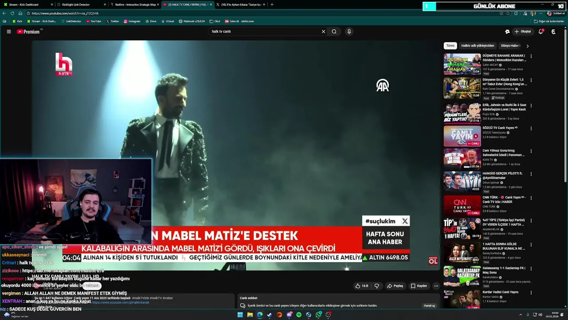Open the Instagram bookmark
Screen dimensions: 568x320
(x=132, y=21)
